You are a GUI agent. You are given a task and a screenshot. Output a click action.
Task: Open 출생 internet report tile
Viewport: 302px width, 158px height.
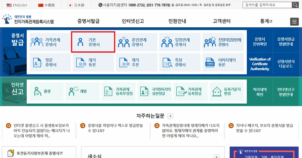pyautogui.click(x=46, y=92)
